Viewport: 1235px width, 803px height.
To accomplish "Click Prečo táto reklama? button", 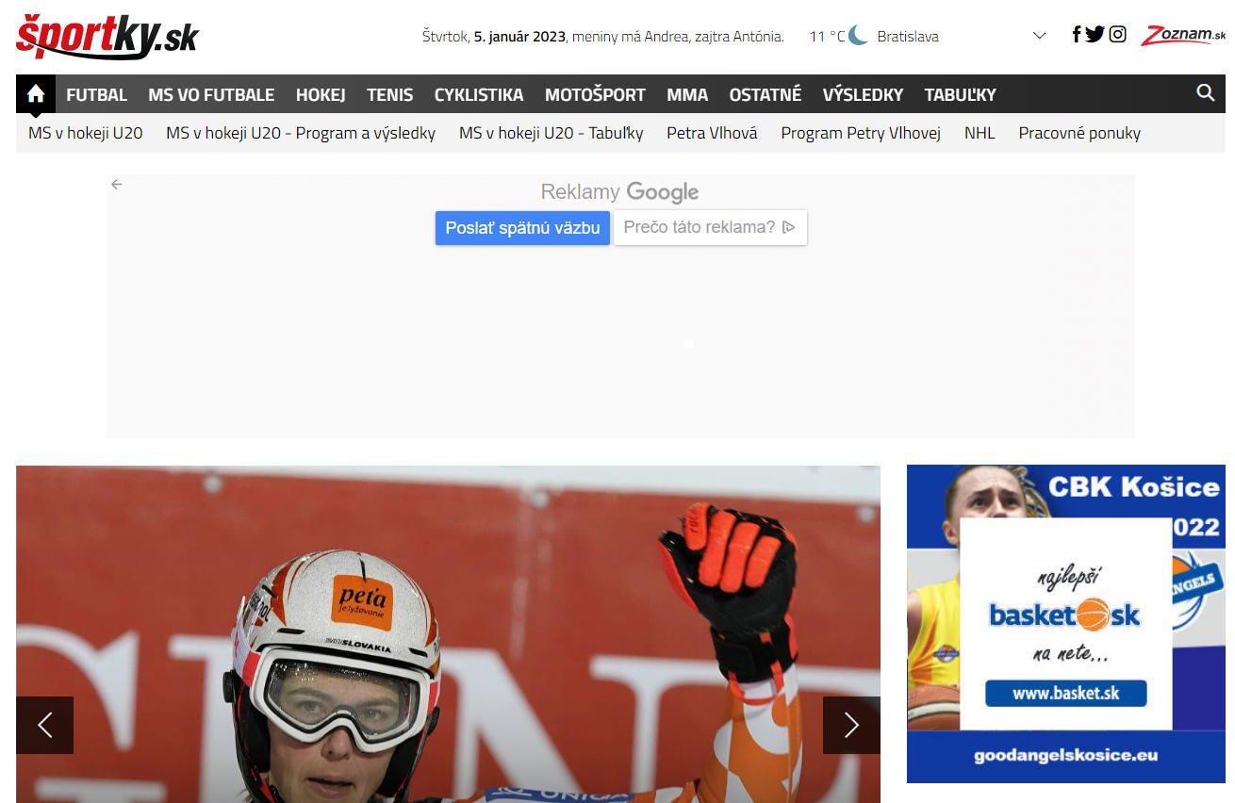I will 709,227.
